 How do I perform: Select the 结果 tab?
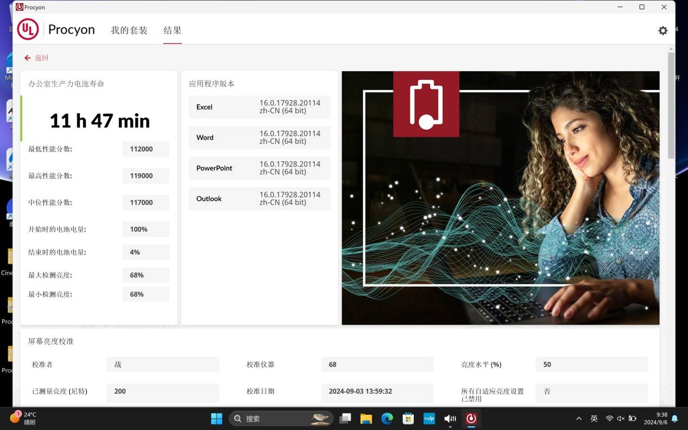172,30
